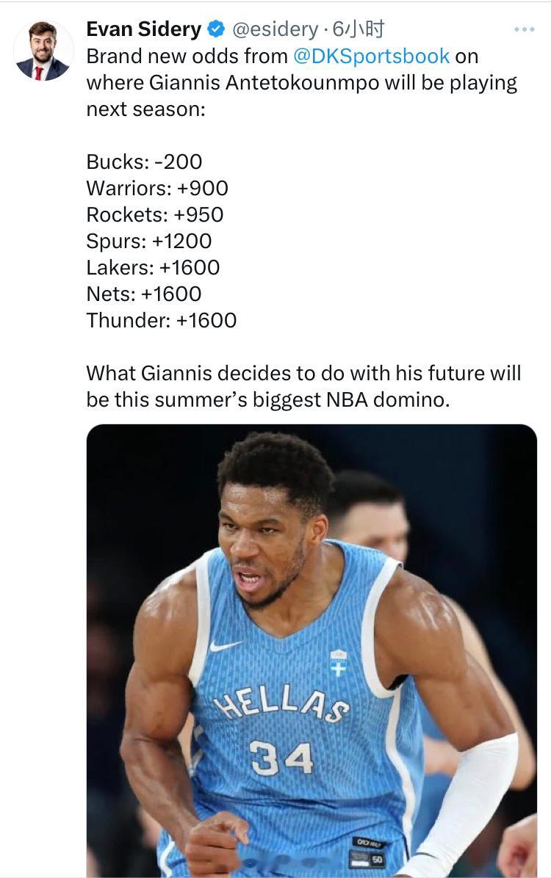Screen dimensions: 551x878
Task: Click the Nets: +1600 odds text
Action: click(144, 294)
